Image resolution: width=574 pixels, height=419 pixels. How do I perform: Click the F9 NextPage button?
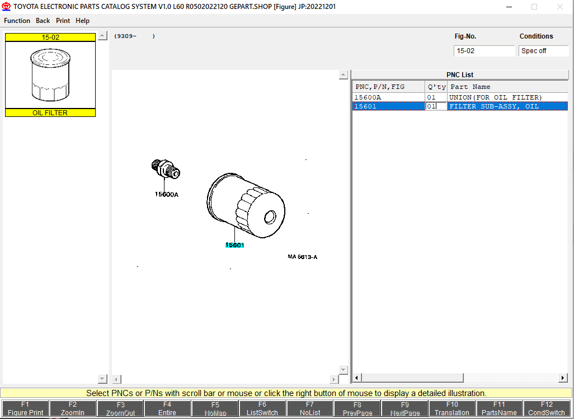[404, 408]
